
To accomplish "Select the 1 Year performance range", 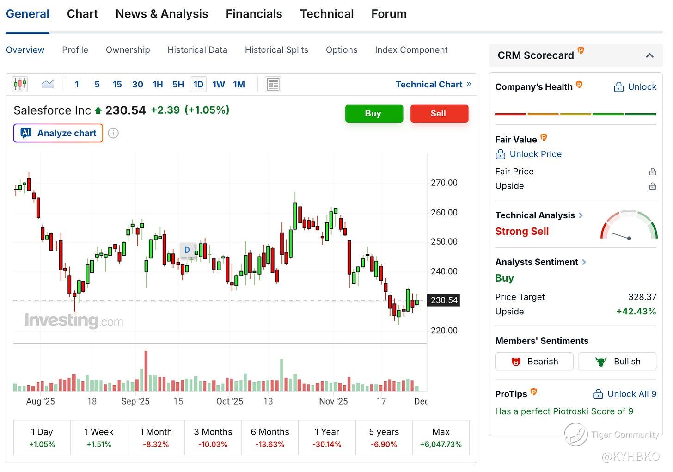I will click(327, 438).
